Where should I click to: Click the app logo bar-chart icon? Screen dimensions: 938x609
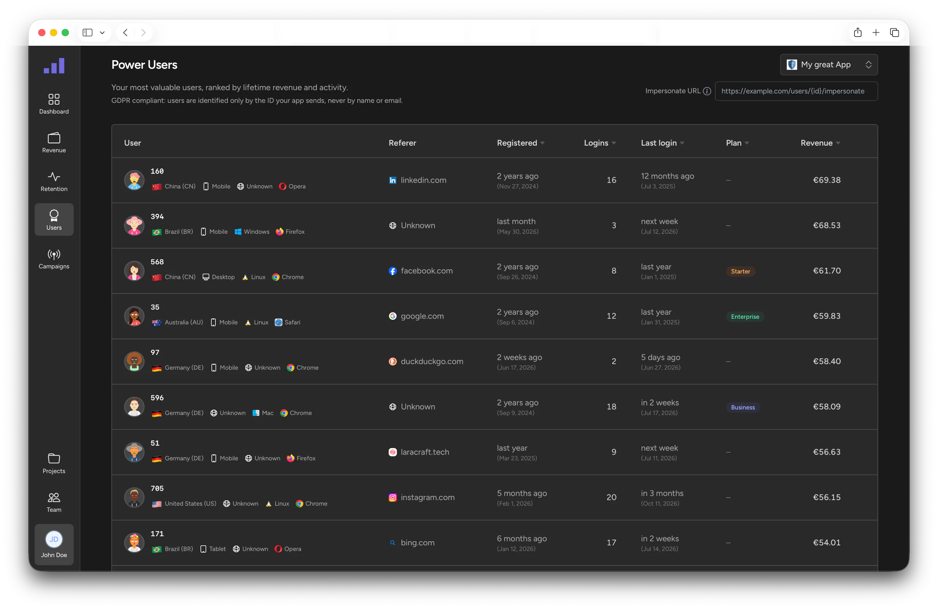click(54, 66)
